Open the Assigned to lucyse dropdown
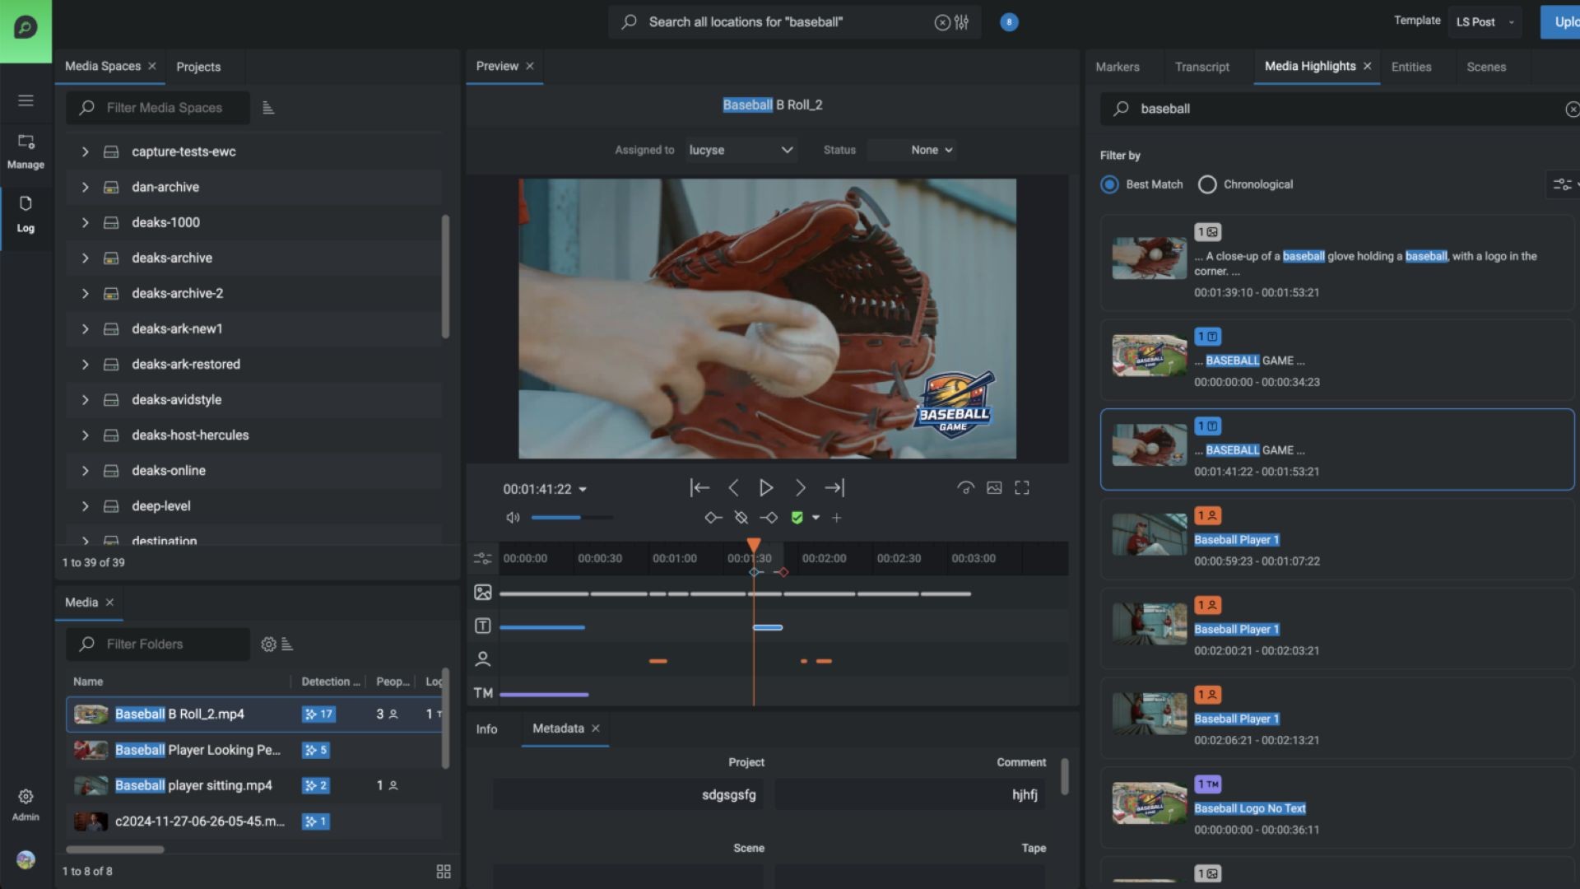This screenshot has height=889, width=1580. (x=741, y=150)
